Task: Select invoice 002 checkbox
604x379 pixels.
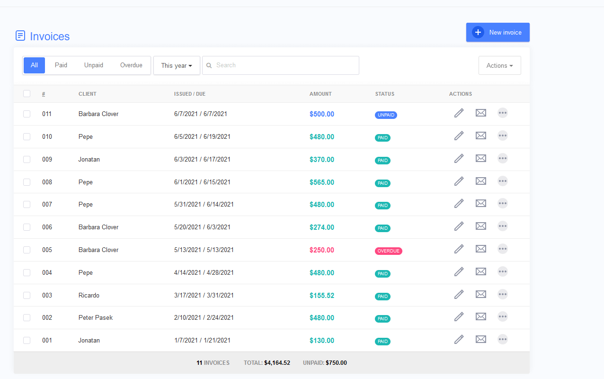Action: tap(27, 317)
